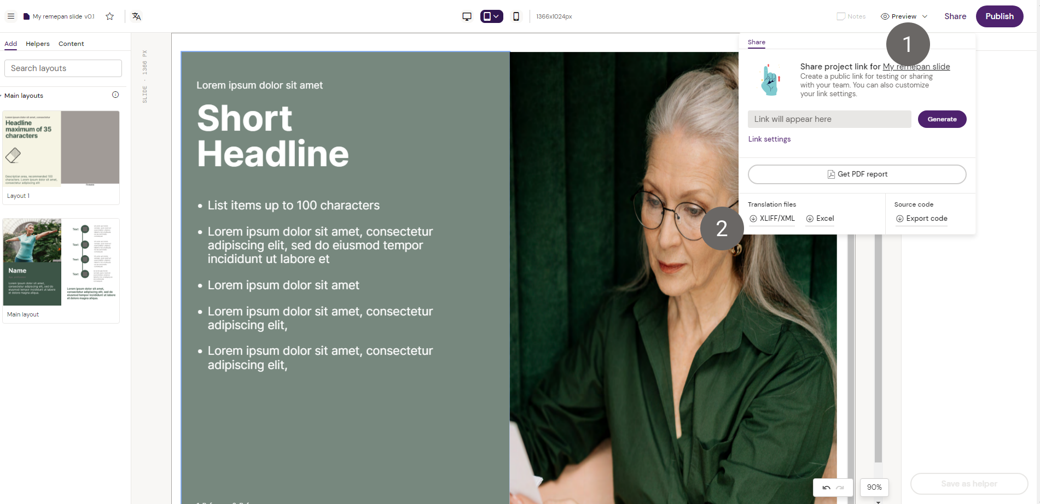1040x504 pixels.
Task: Download XLIFF/XML translation file
Action: (x=772, y=219)
